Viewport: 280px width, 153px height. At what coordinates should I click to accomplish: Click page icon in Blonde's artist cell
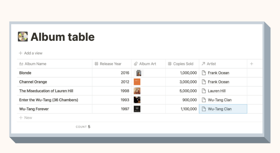coord(203,73)
